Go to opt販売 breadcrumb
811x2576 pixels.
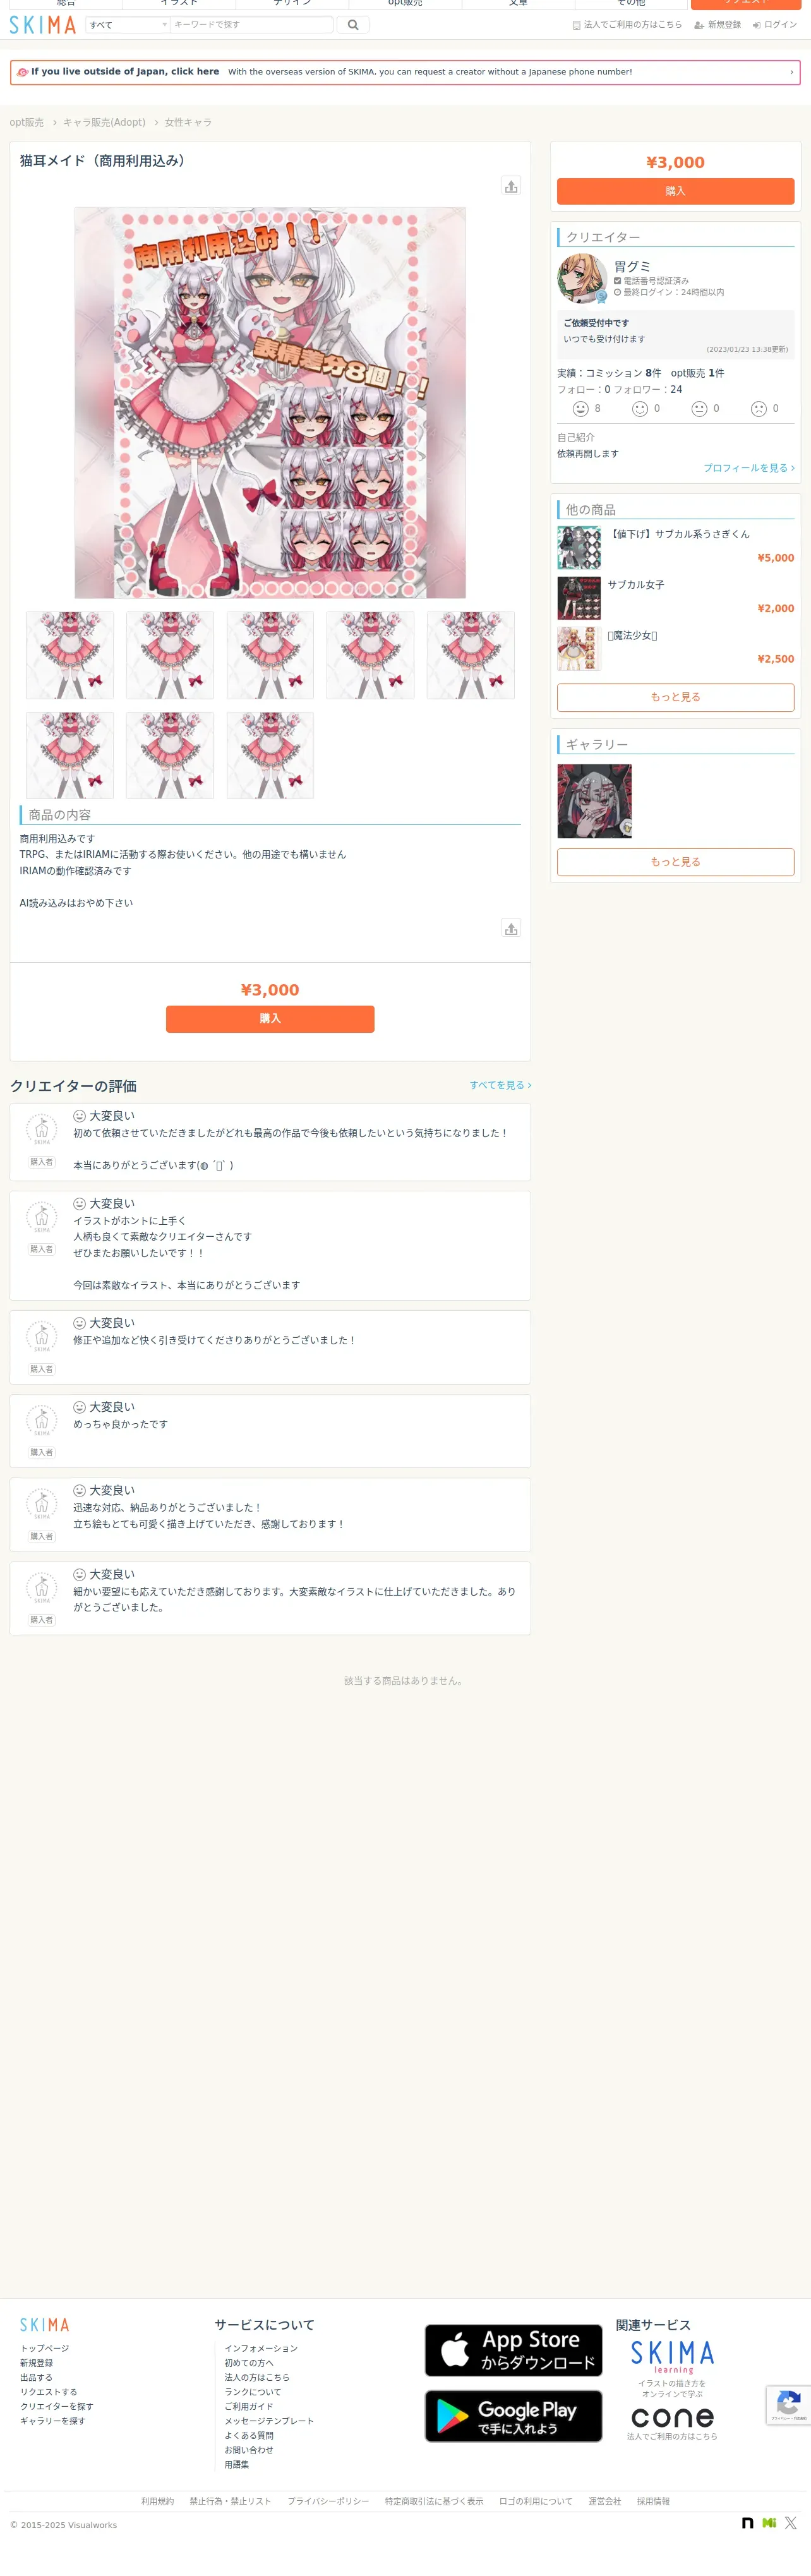27,122
